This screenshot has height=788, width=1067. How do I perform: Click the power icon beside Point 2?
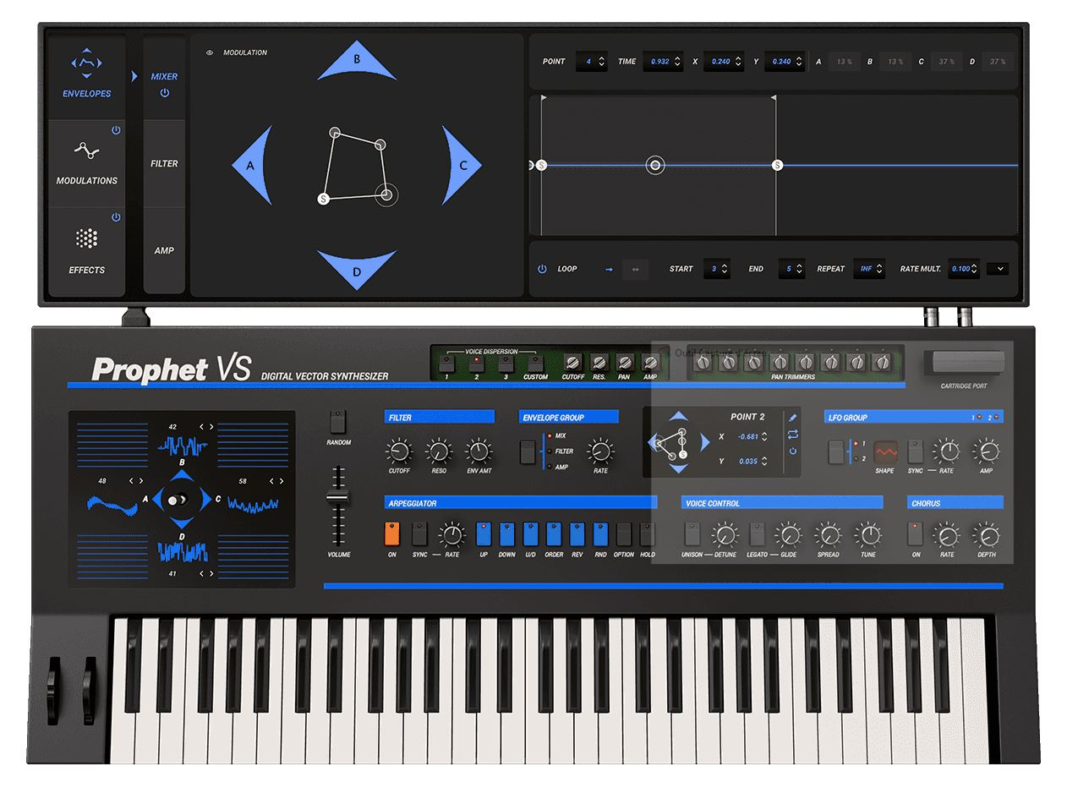point(792,451)
